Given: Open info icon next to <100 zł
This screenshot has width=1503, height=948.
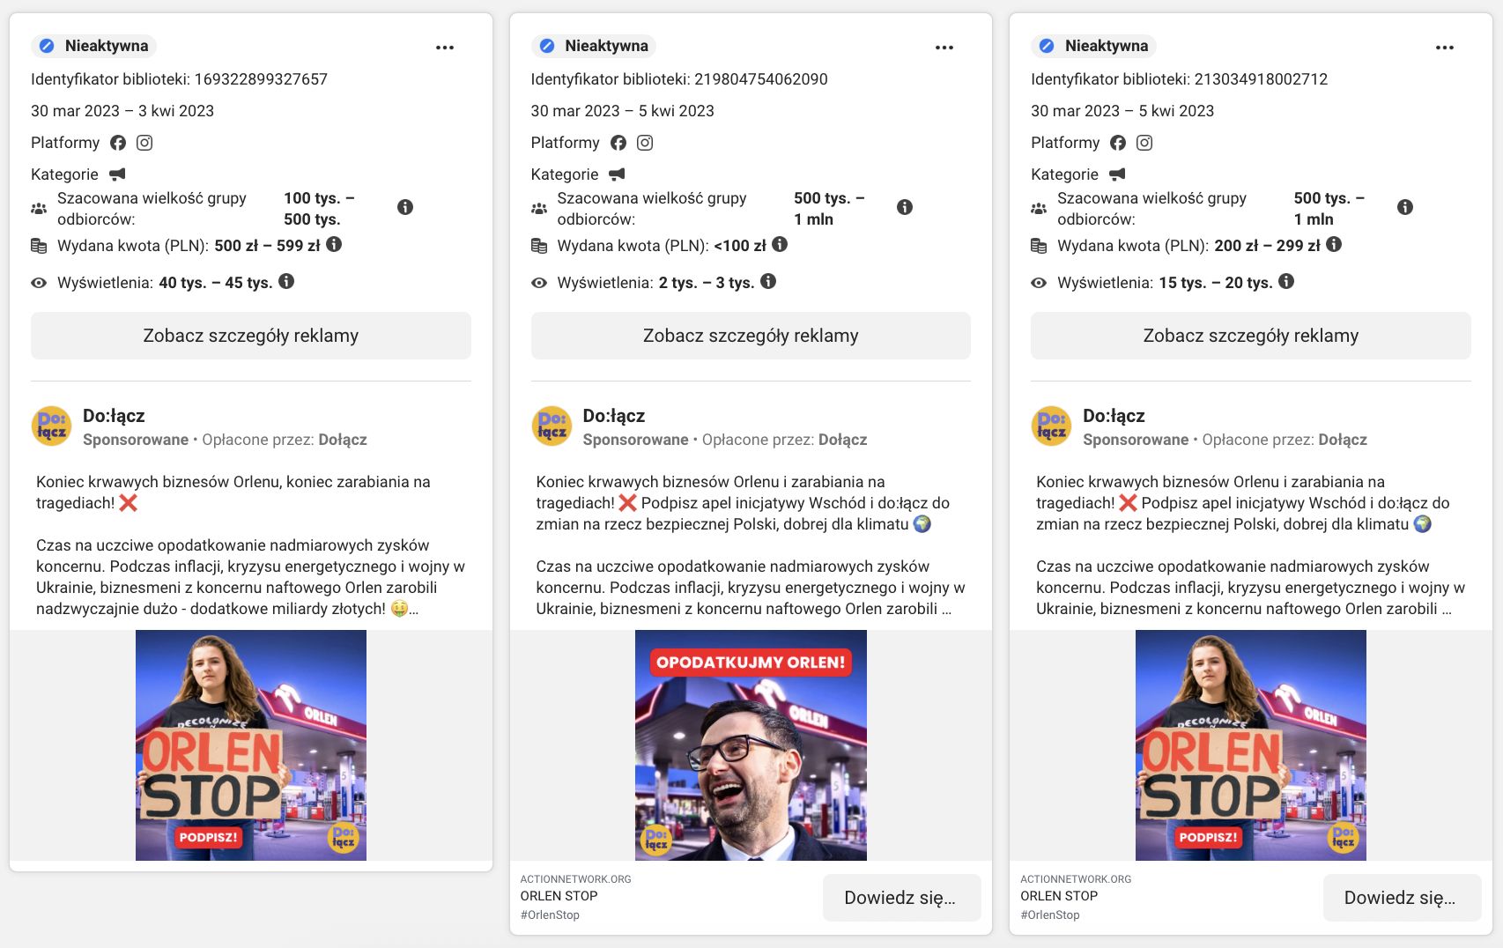Looking at the screenshot, I should 780,244.
